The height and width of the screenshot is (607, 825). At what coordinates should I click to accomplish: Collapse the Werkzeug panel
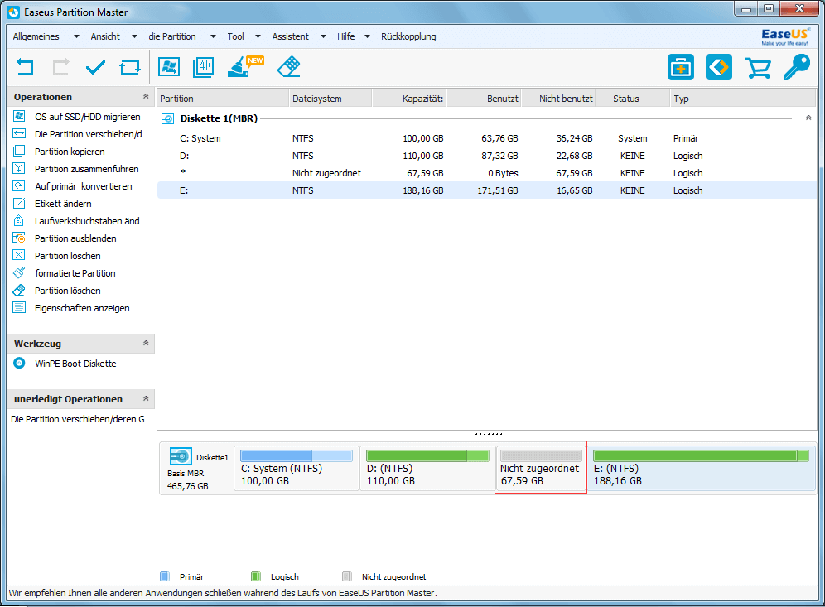point(146,343)
